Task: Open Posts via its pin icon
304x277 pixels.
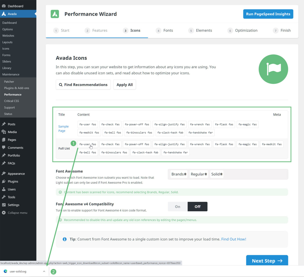Action: [x=4, y=124]
